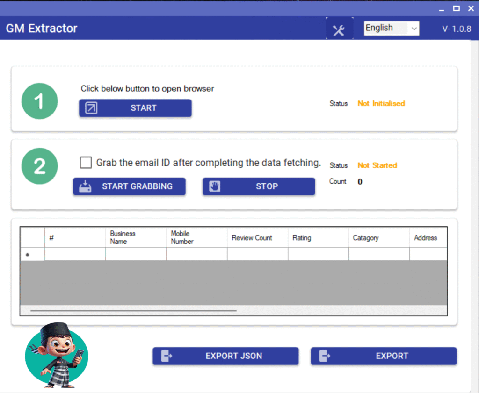Click the horizontal scrollbar under the table

pos(133,310)
